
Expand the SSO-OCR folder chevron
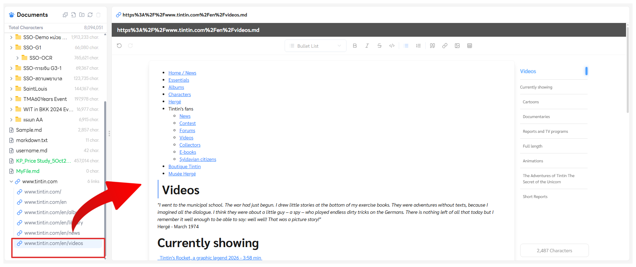point(17,58)
